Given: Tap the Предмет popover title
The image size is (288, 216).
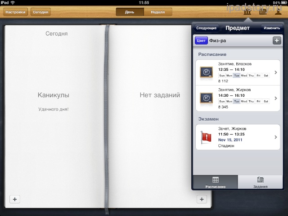Looking at the screenshot, I should coord(238,28).
